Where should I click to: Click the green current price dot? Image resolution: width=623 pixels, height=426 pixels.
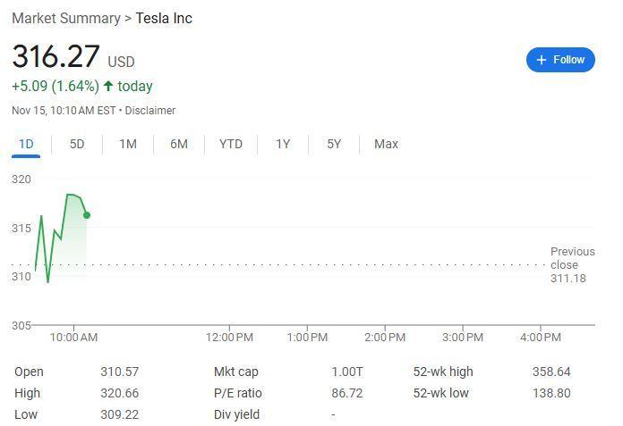[x=87, y=215]
